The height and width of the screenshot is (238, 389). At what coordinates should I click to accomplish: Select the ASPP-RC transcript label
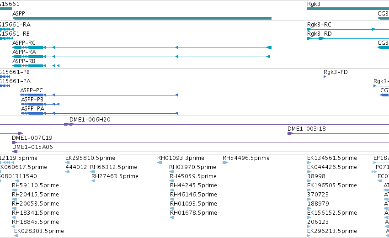(x=24, y=43)
